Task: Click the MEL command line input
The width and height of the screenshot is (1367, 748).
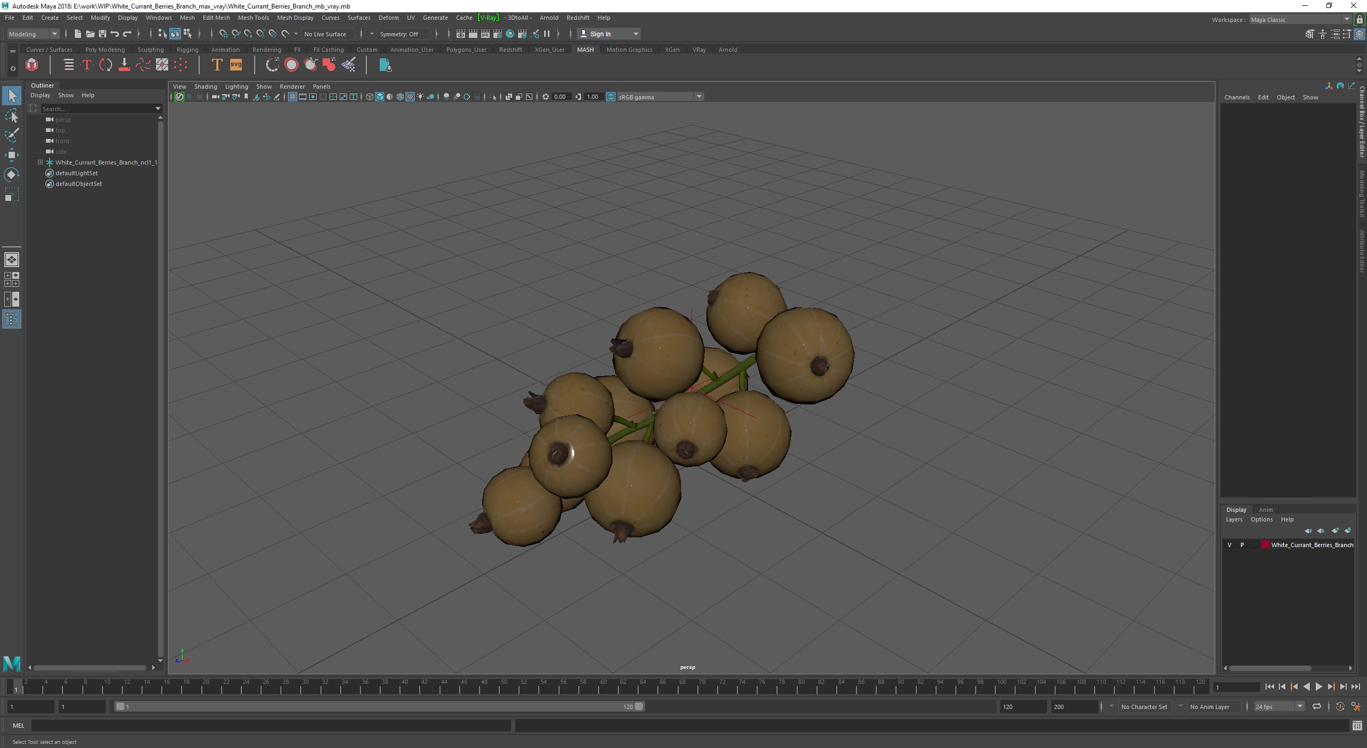Action: coord(271,726)
